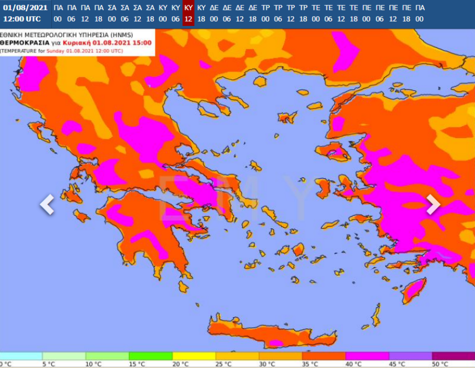Screen dimensions: 475x368
Task: Click the highlighted ΚΥ 12 time slot
Action: click(x=188, y=13)
